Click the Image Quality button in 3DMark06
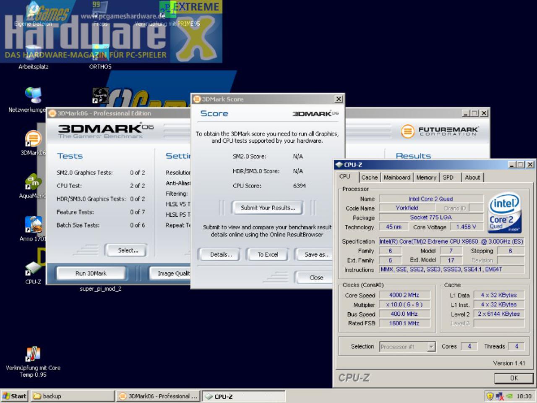 coord(171,273)
